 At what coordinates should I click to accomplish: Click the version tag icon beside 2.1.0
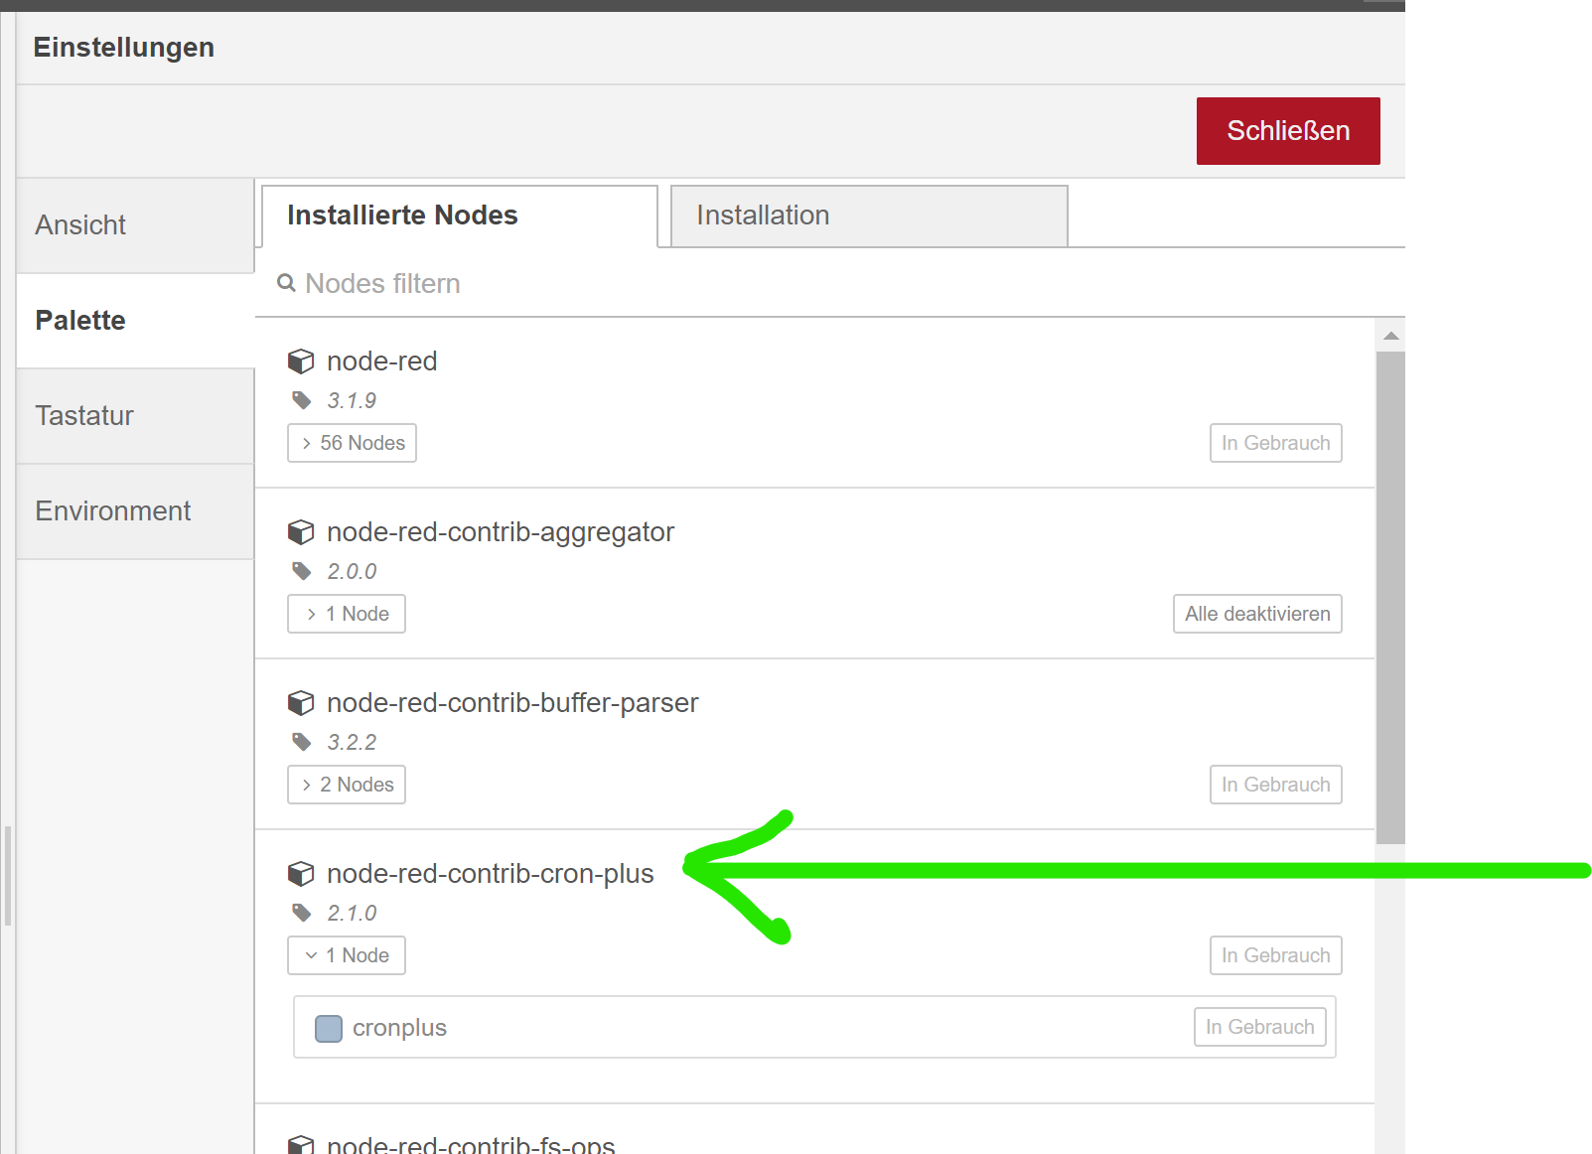pos(302,913)
